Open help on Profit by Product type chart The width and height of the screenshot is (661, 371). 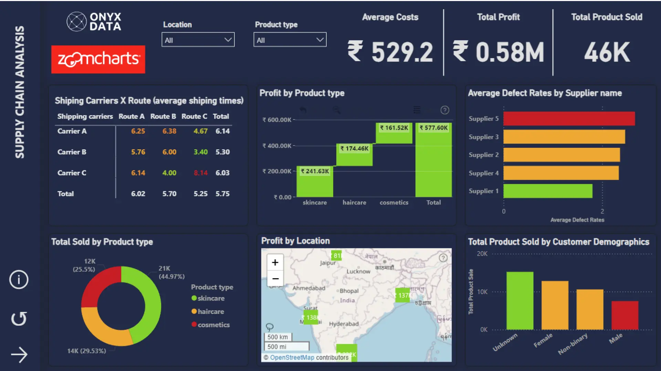445,110
